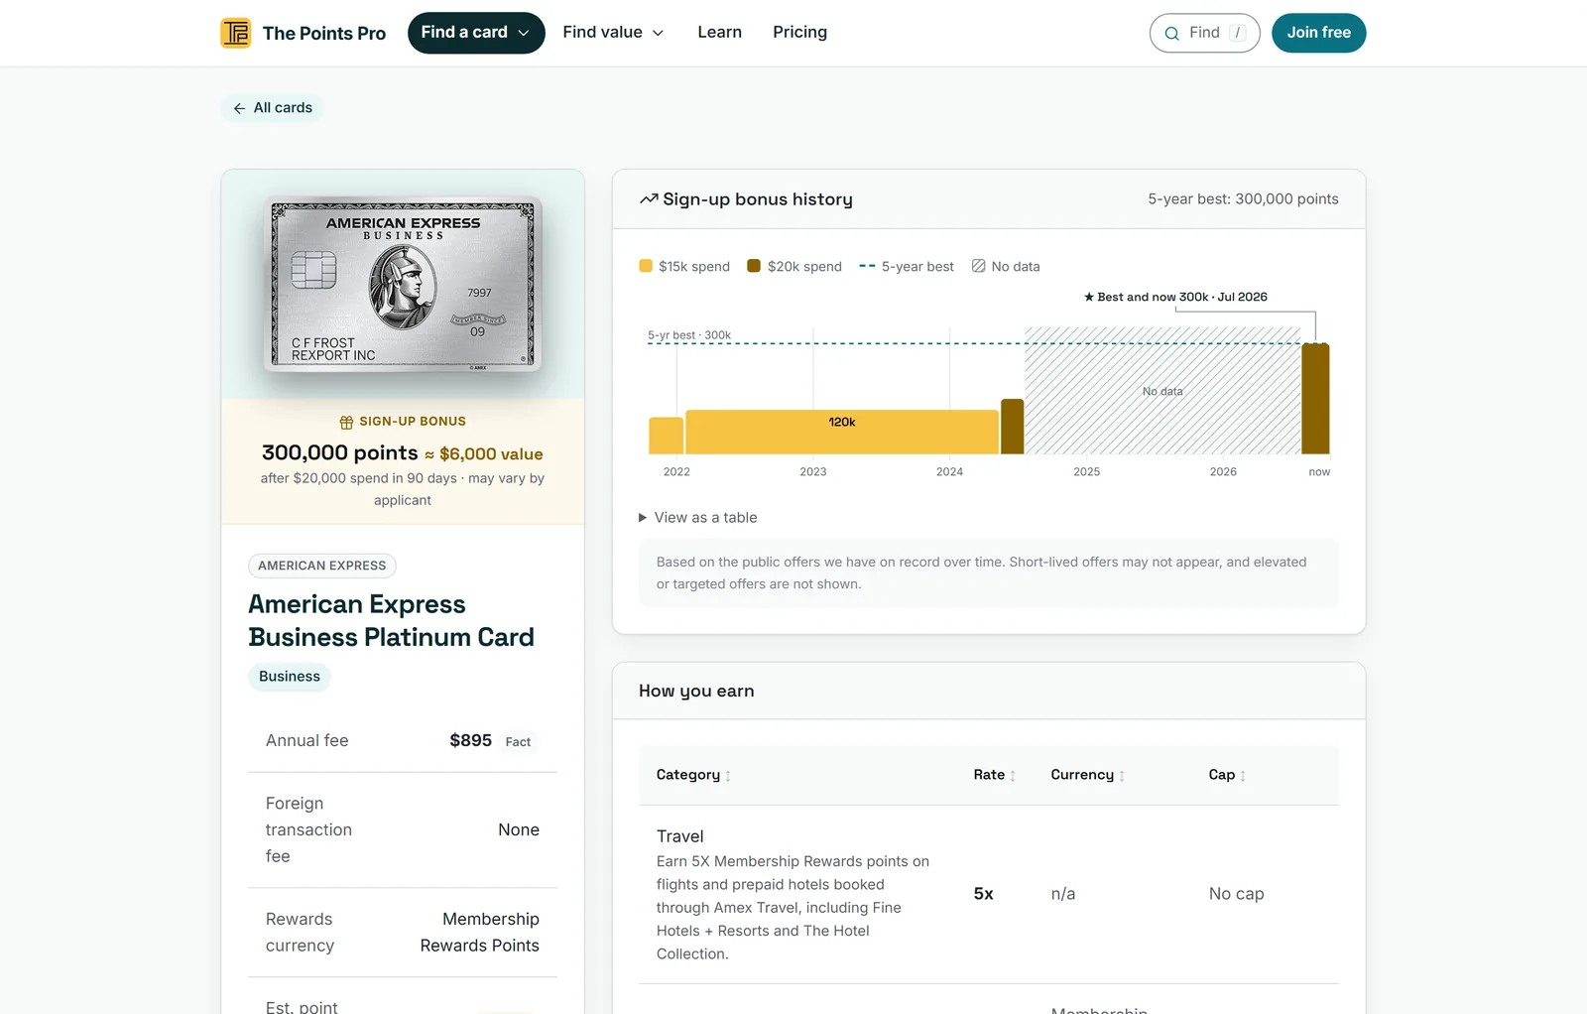This screenshot has width=1587, height=1014.
Task: Click the Business category tag
Action: click(x=290, y=677)
